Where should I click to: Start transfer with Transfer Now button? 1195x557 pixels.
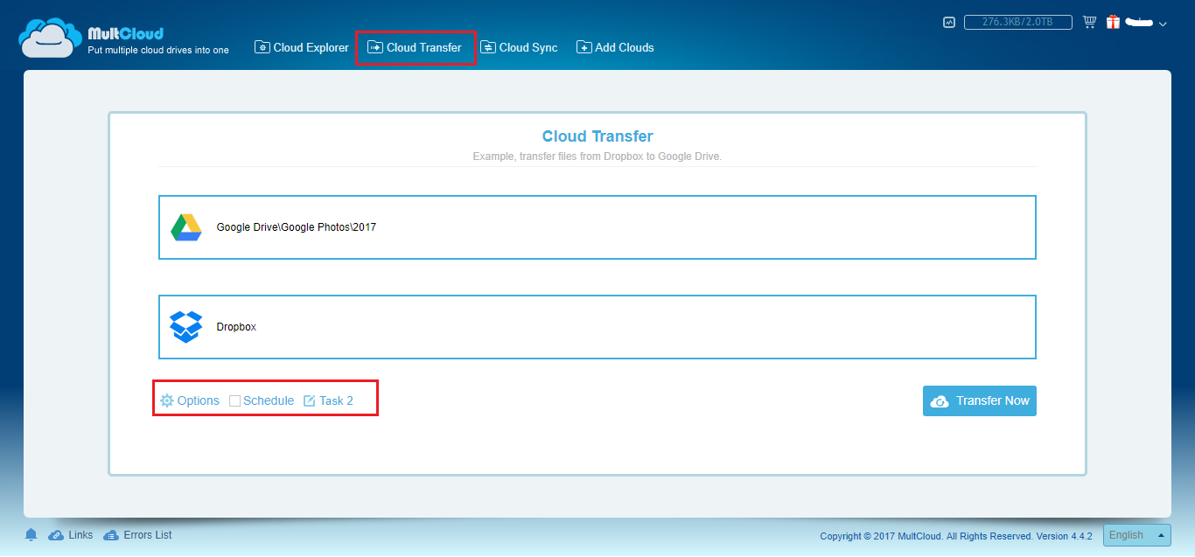(980, 400)
